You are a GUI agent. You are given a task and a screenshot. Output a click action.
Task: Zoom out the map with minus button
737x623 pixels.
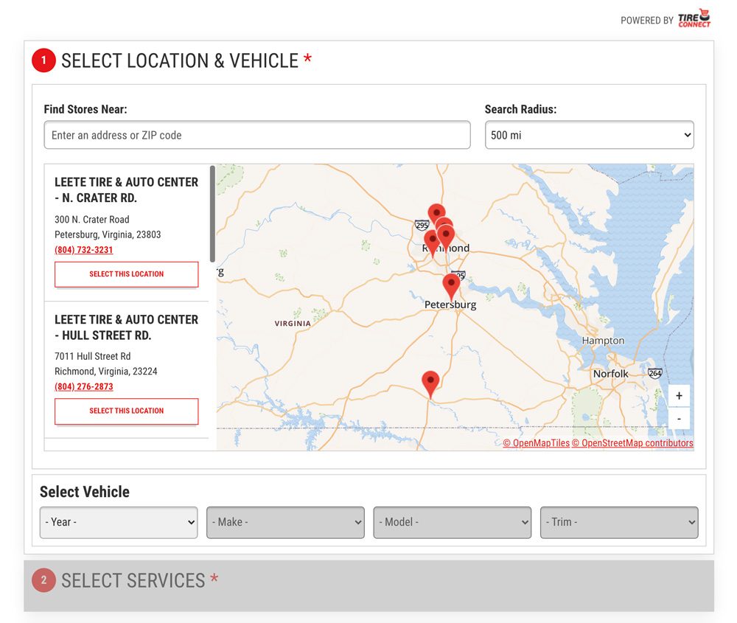[x=679, y=418]
